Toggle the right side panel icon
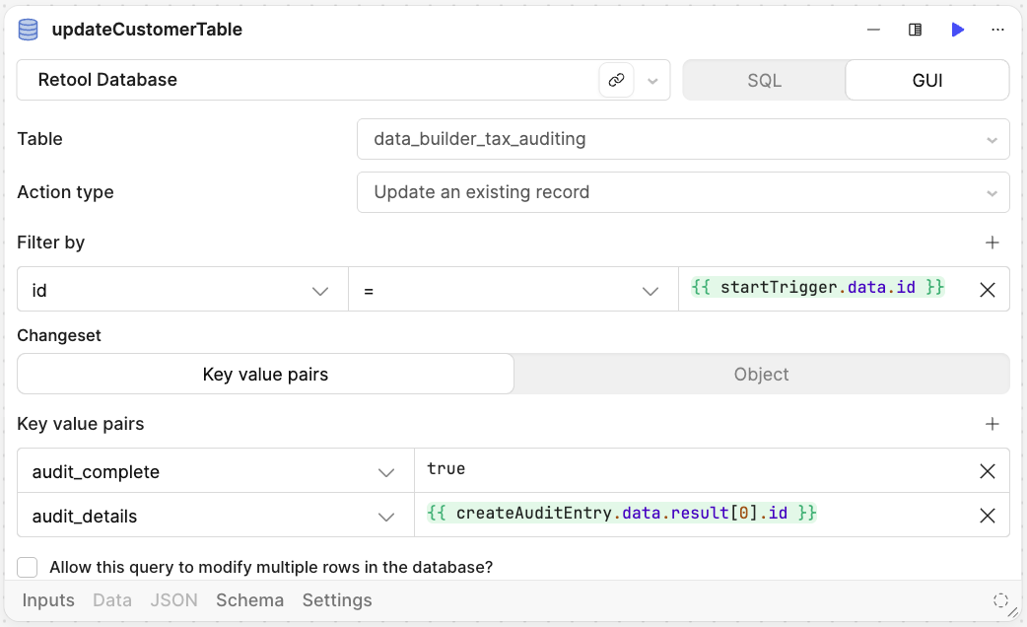 pos(915,30)
